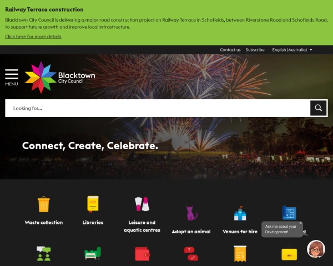333x266 pixels.
Task: Select the green park bench icon
Action: 93,253
